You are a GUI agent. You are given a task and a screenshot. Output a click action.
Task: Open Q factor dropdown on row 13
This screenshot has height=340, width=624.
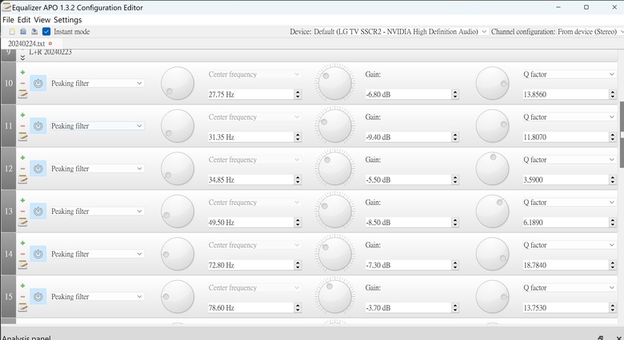(x=569, y=202)
